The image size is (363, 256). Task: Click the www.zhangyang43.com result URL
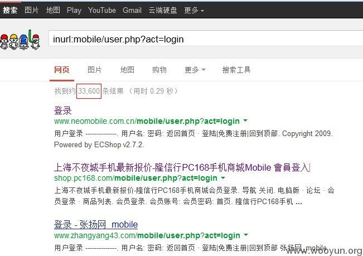[147, 235]
